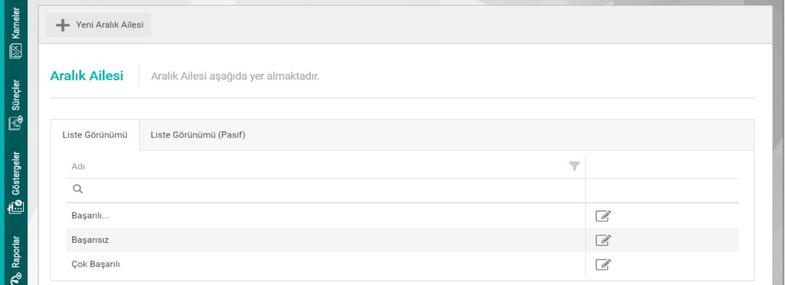This screenshot has height=285, width=785.
Task: Edit the Başarılı... row using pencil icon
Action: coord(602,216)
